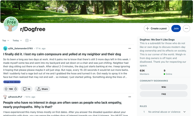Image resolution: width=194 pixels, height=116 pixels.
Task: Open comments on the first post
Action: pos(26,89)
